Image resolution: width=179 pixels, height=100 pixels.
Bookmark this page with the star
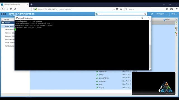(x=121, y=9)
